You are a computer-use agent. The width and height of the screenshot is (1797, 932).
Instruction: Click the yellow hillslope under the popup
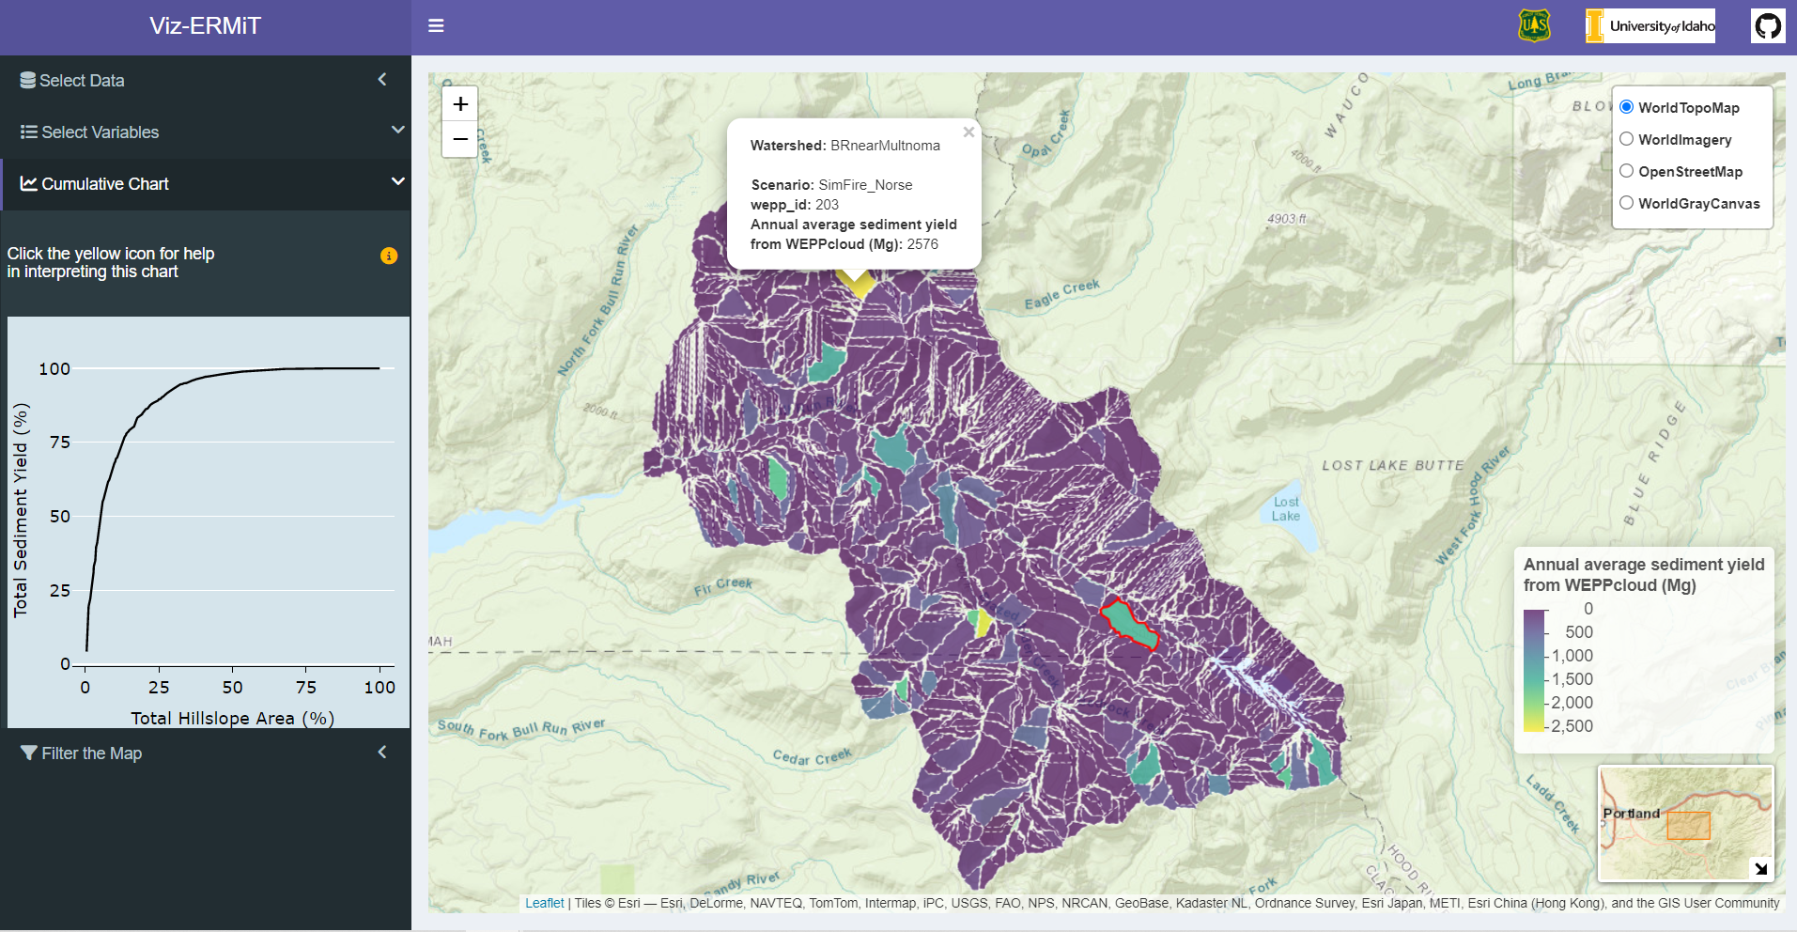click(856, 285)
